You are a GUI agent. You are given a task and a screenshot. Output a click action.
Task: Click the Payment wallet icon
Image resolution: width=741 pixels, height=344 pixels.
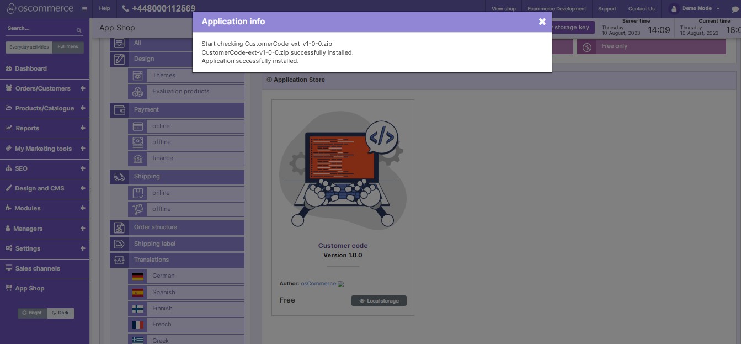(x=119, y=110)
